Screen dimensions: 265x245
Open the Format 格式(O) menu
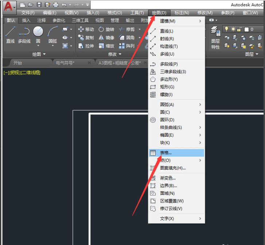pos(114,13)
